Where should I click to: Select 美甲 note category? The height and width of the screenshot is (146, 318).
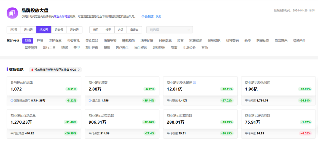77,48
